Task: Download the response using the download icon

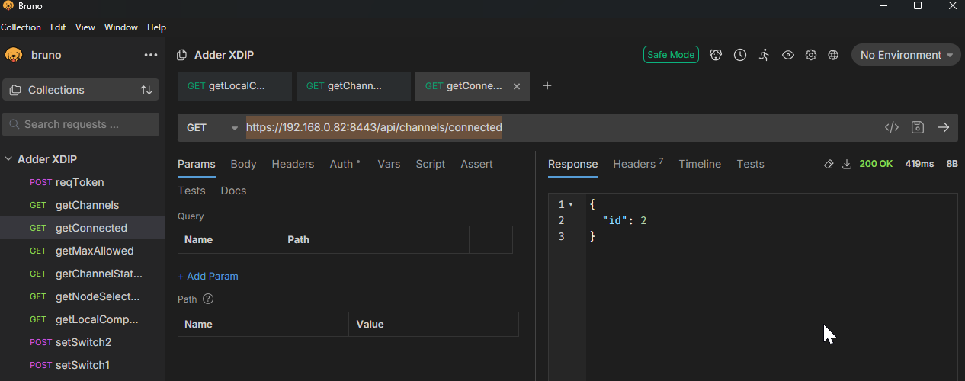Action: click(846, 164)
